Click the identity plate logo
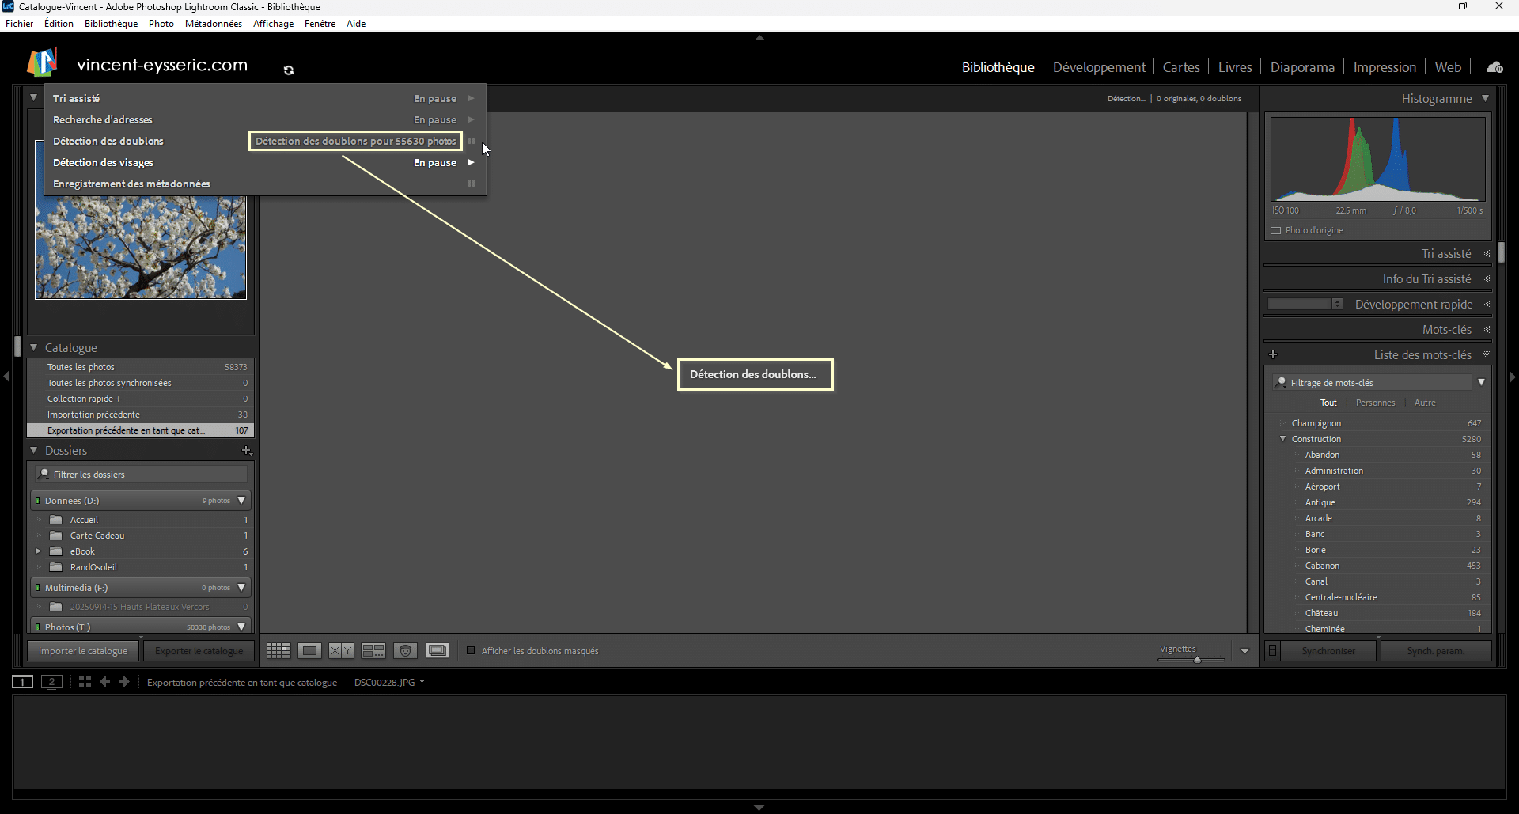The image size is (1519, 814). 43,62
